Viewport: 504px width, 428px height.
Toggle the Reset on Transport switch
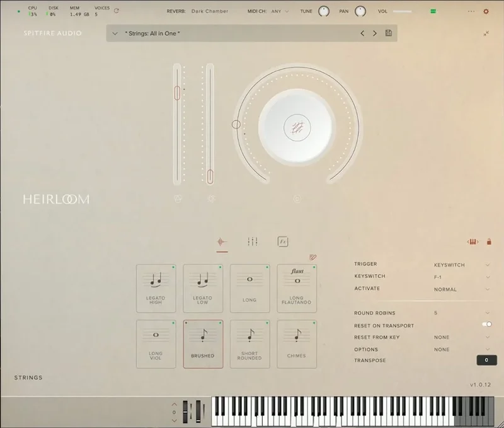(487, 324)
